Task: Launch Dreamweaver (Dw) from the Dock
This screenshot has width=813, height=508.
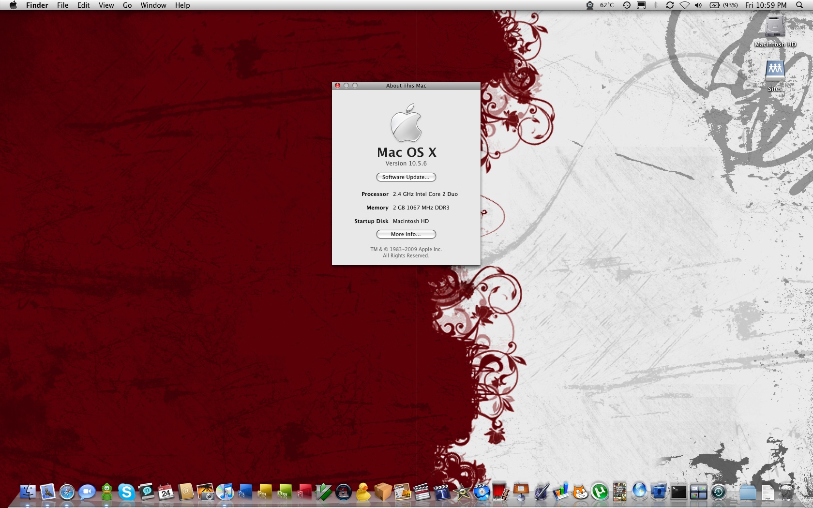Action: coord(285,492)
